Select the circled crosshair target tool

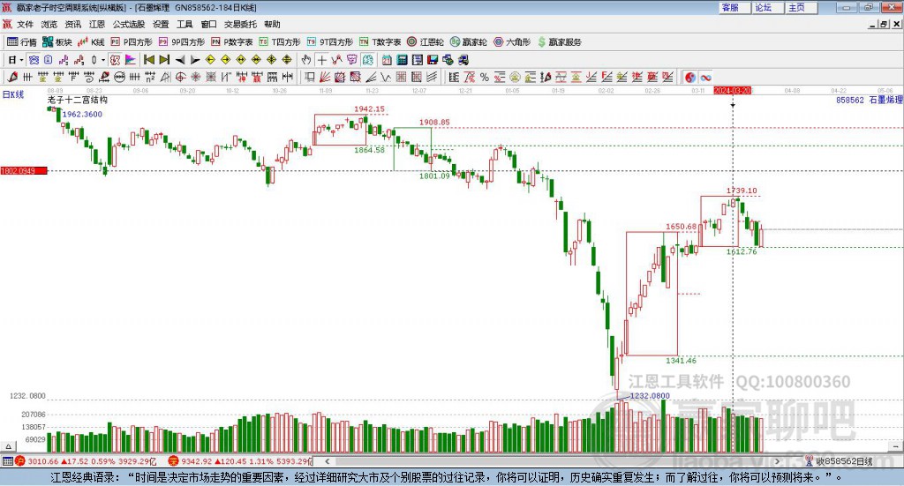[180, 77]
